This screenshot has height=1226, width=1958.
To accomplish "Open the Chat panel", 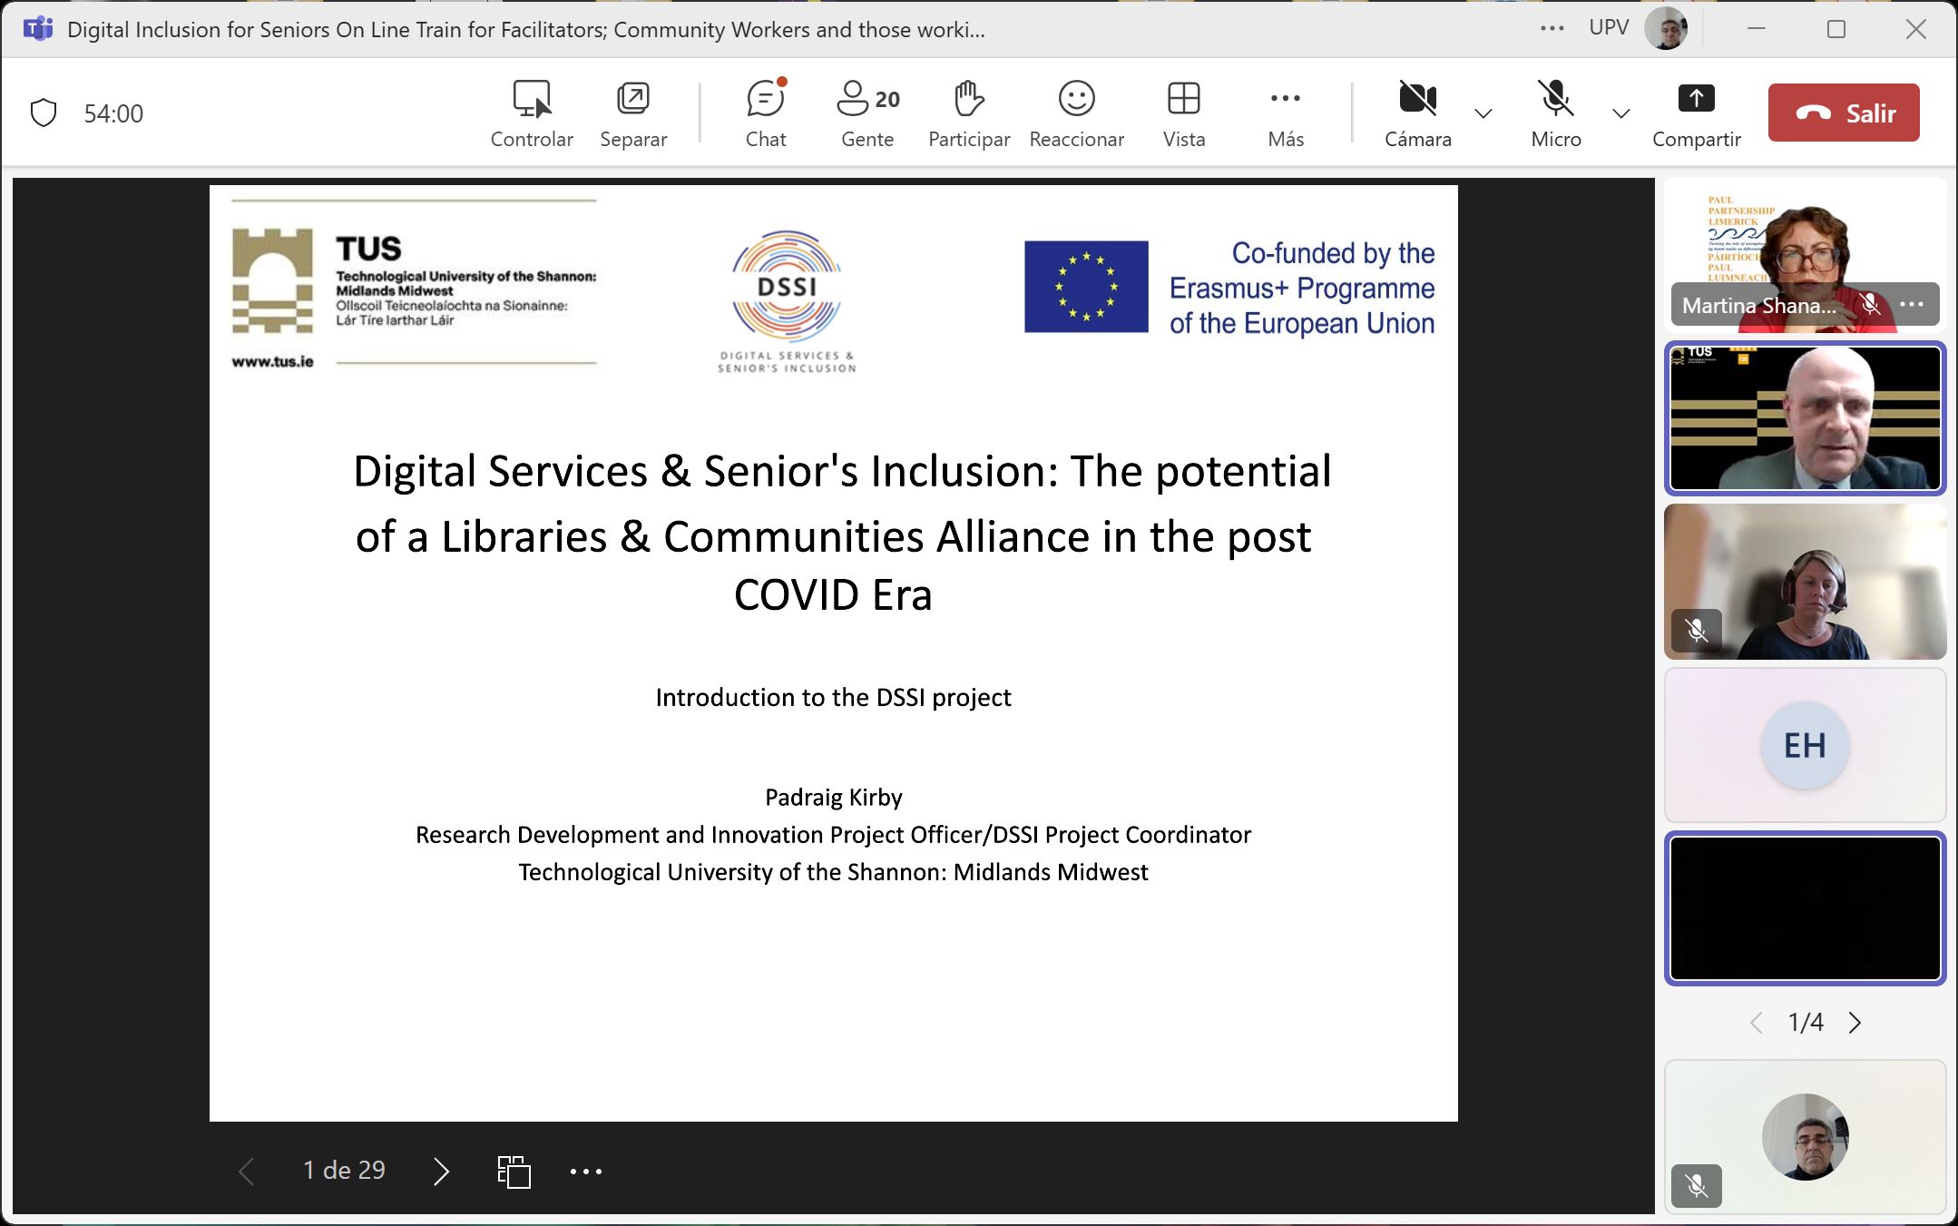I will pyautogui.click(x=765, y=113).
